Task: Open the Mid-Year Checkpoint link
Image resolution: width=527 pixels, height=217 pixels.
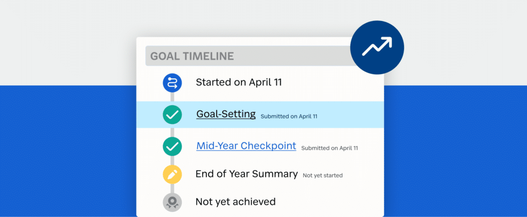Action: (x=246, y=146)
